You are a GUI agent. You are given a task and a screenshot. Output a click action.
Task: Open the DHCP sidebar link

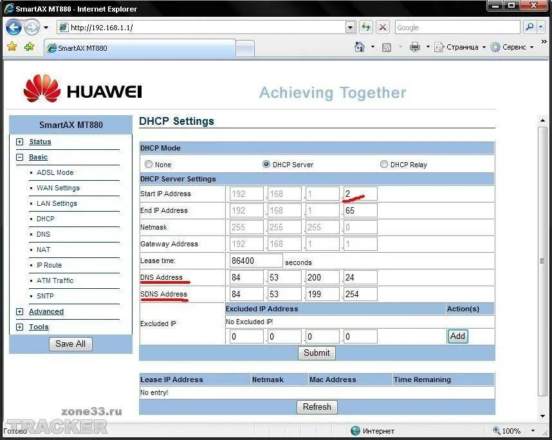[46, 219]
